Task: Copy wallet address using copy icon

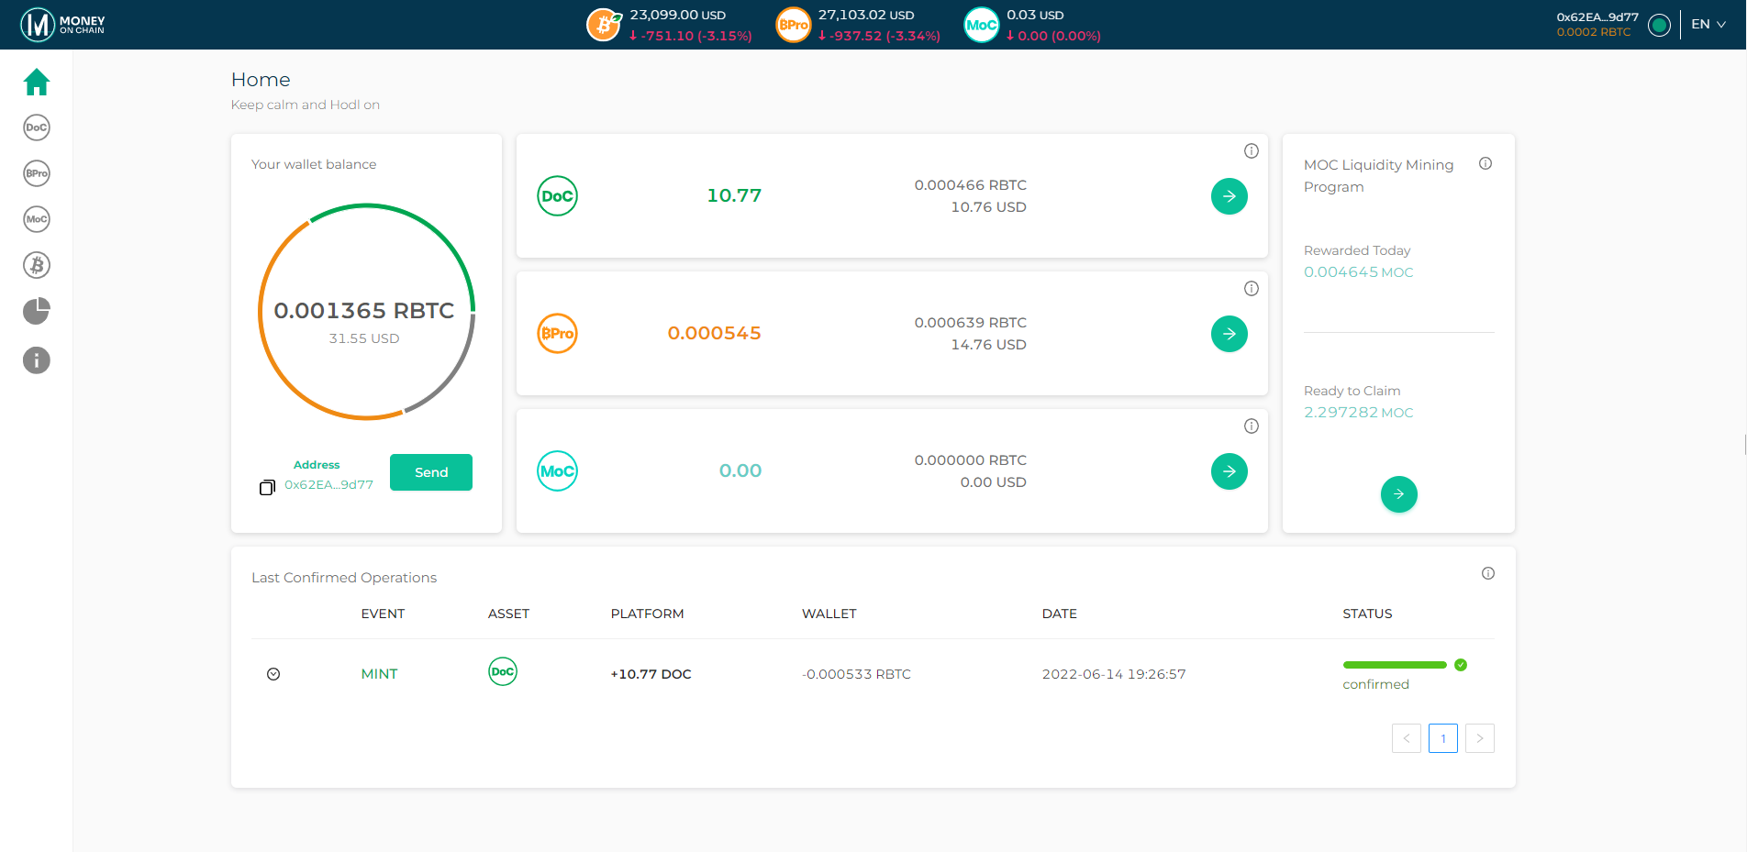Action: pyautogui.click(x=267, y=487)
